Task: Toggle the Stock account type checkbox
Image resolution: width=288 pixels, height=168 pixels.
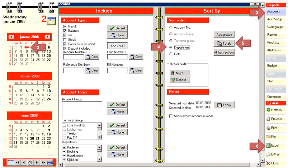Action: click(65, 40)
